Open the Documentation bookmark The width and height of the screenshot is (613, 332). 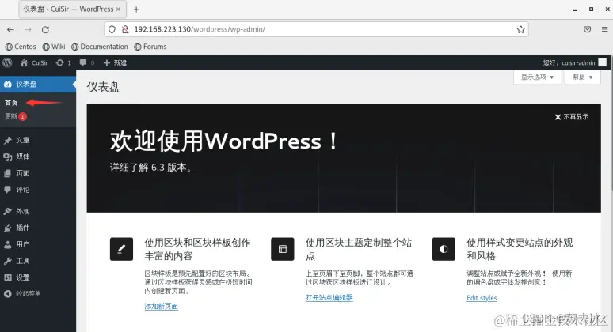tap(100, 47)
